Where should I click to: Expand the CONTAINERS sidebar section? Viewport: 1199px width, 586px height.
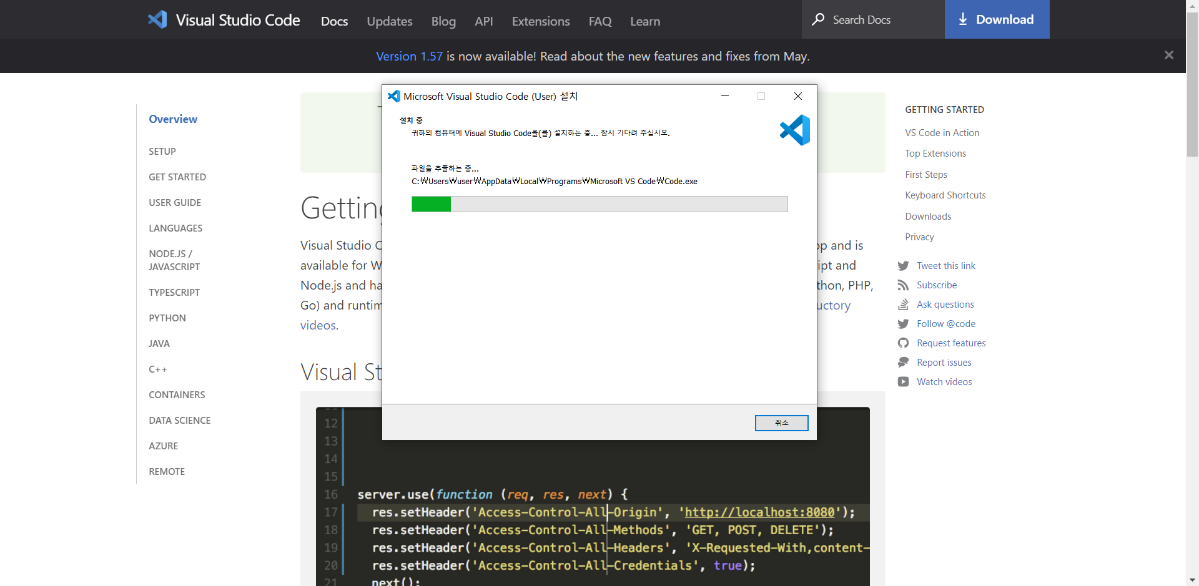point(177,395)
